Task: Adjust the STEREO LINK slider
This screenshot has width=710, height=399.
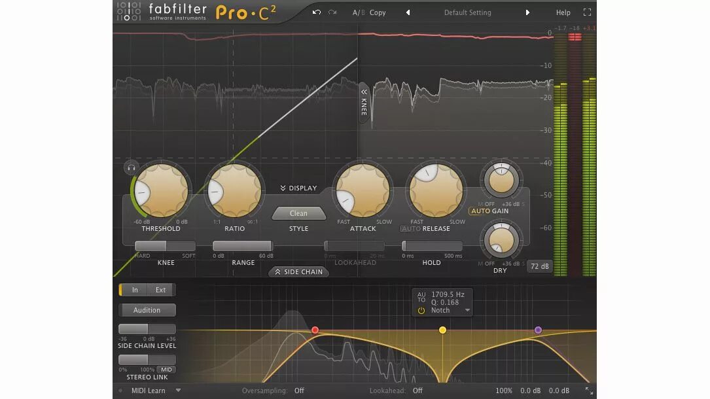Action: (147, 360)
